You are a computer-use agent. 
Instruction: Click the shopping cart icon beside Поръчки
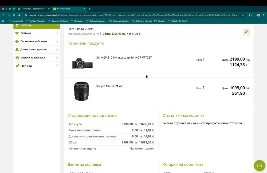point(17,25)
